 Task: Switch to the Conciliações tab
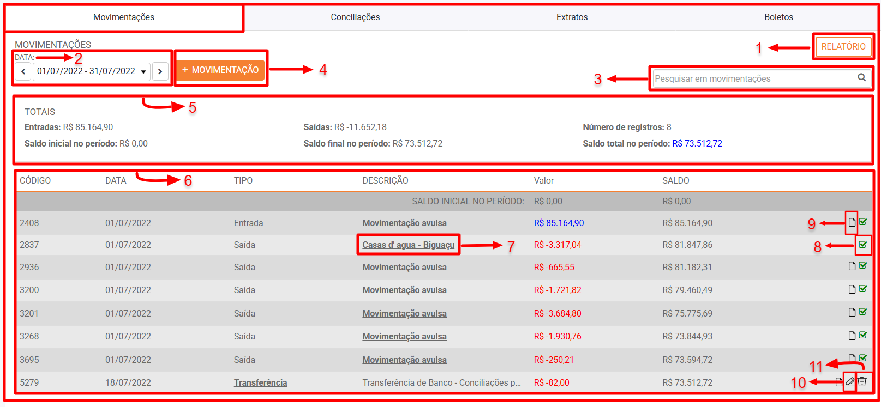355,17
